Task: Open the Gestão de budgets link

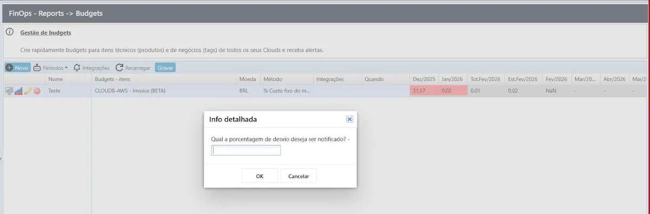Action: coord(45,33)
